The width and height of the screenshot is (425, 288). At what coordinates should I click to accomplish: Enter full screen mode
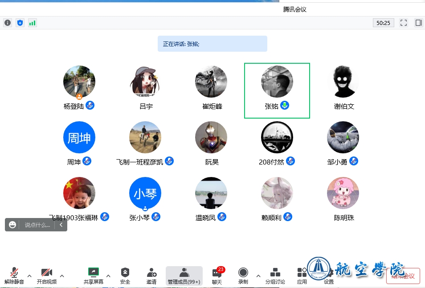coord(404,23)
